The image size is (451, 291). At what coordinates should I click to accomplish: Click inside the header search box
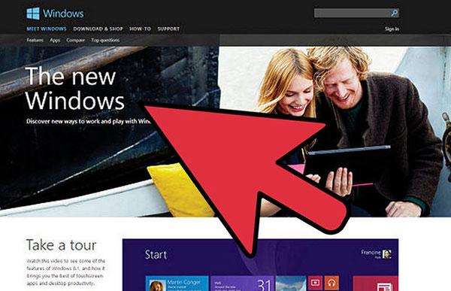click(352, 13)
